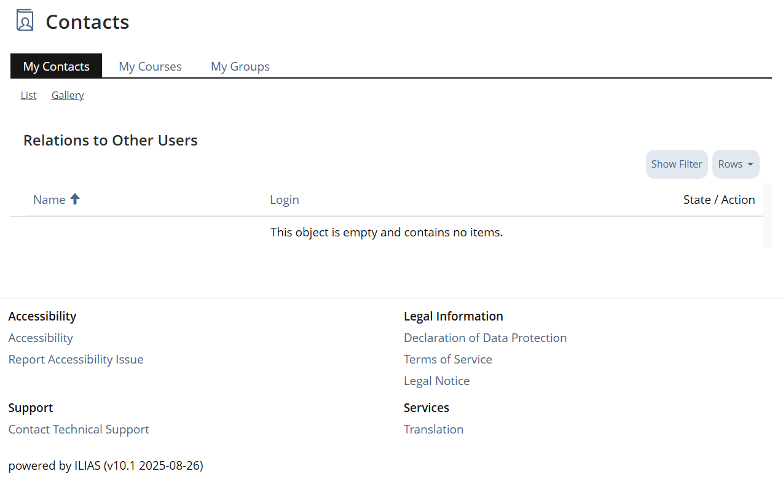Open the My Contacts tab

point(56,66)
